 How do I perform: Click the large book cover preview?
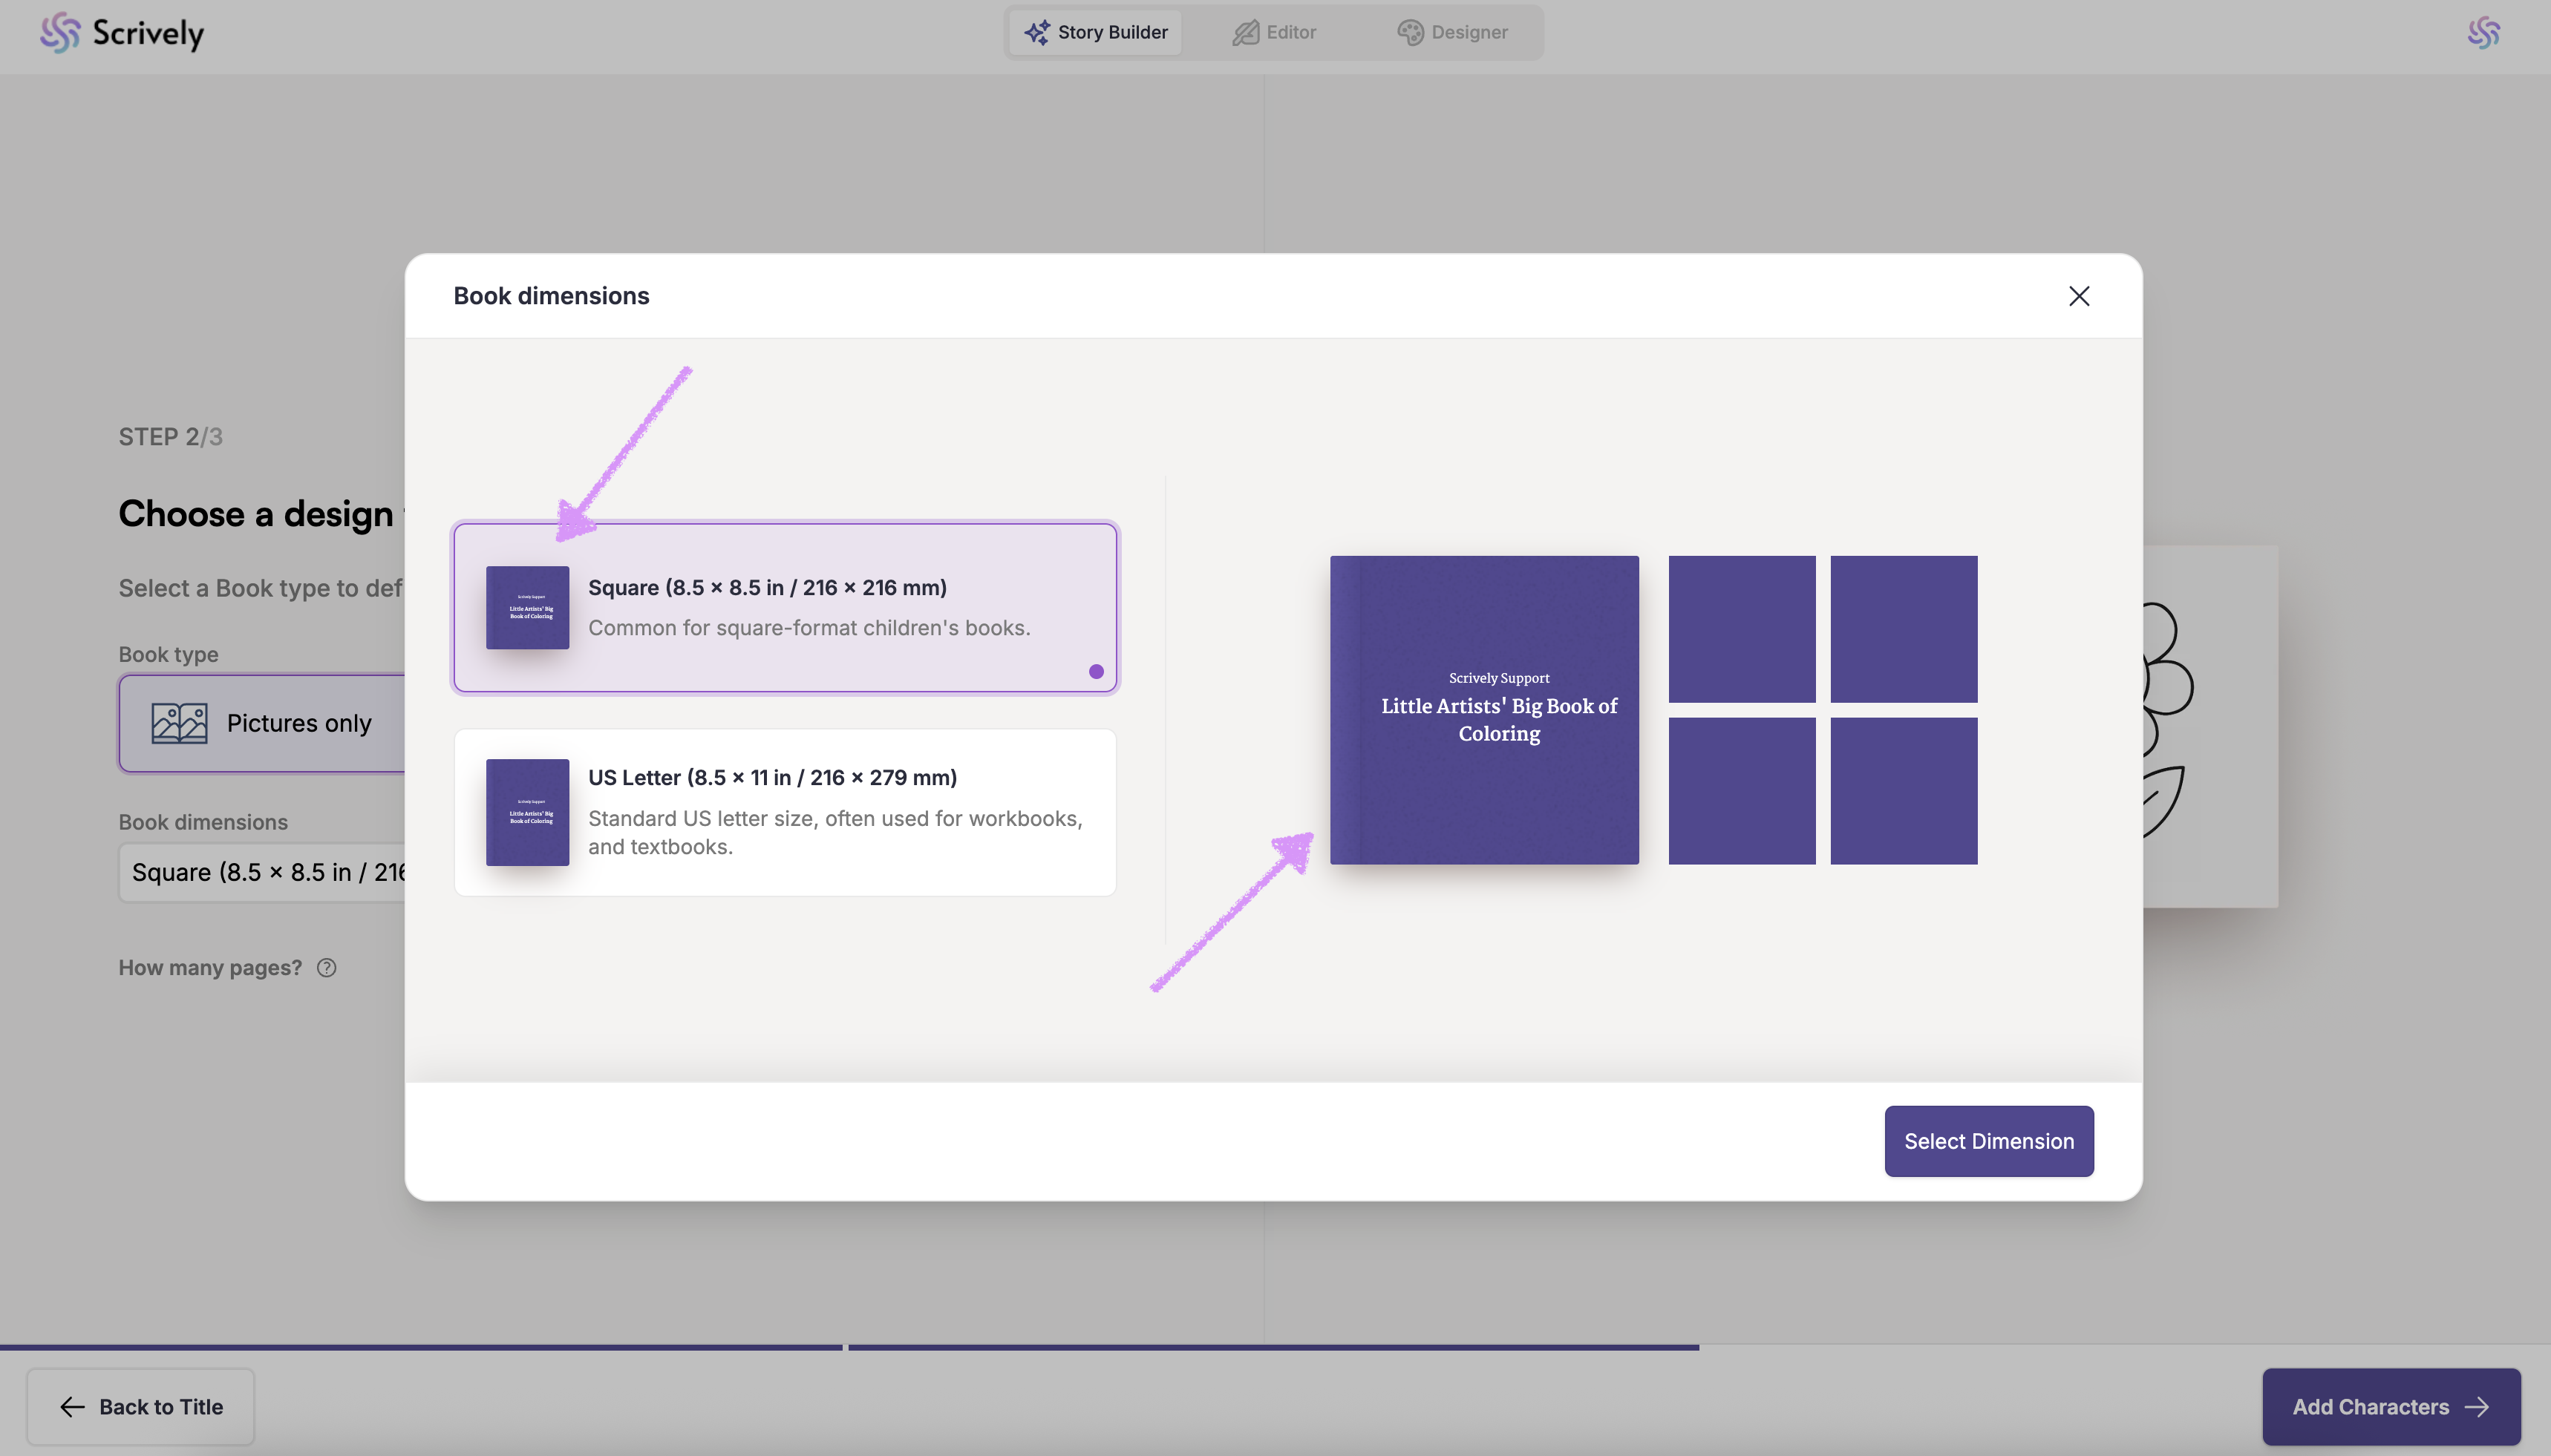[x=1483, y=709]
